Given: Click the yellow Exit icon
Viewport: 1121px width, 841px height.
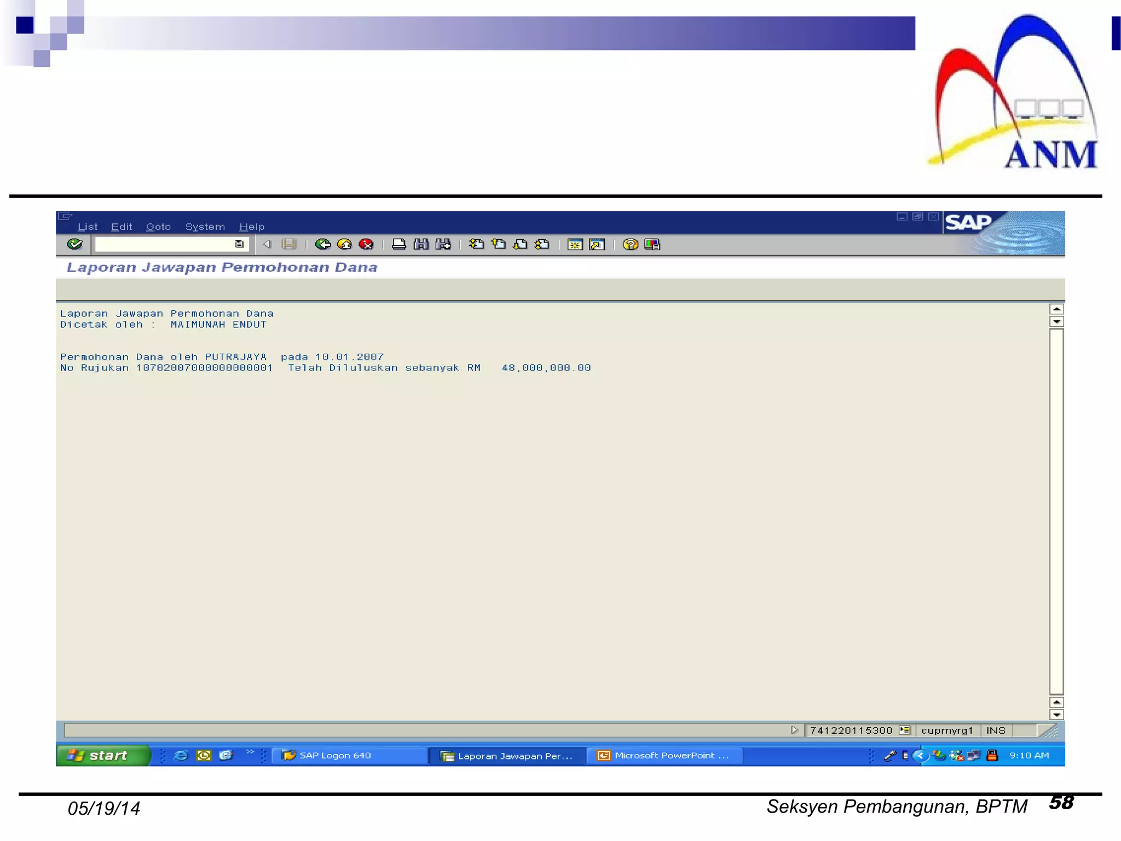Looking at the screenshot, I should tap(344, 244).
